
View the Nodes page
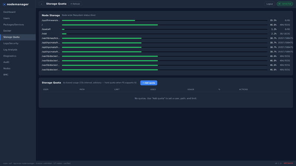18,69
